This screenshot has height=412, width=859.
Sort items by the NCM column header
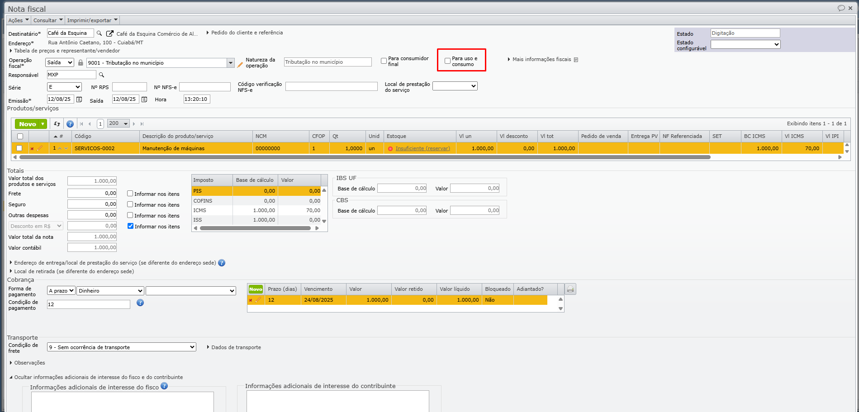(280, 136)
